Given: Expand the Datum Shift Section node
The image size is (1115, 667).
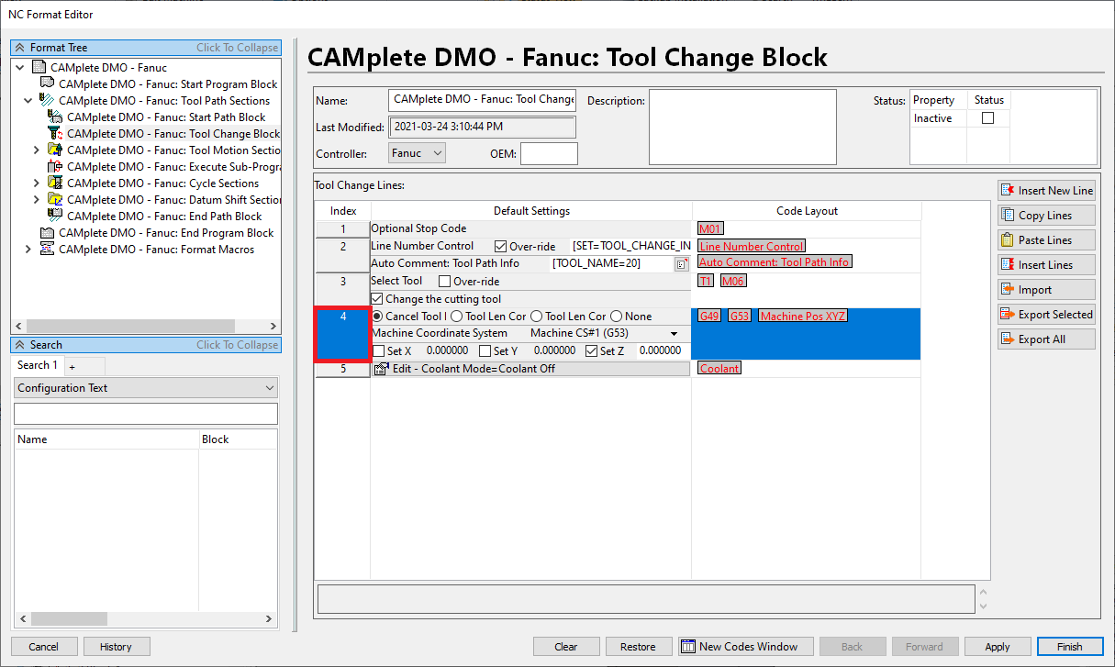Looking at the screenshot, I should click(37, 199).
